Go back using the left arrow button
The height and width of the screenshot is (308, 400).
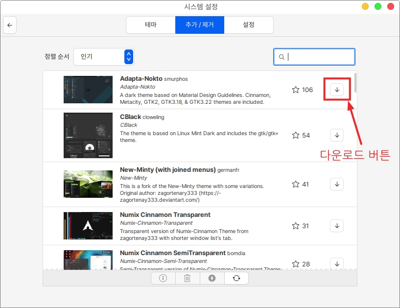(10, 25)
